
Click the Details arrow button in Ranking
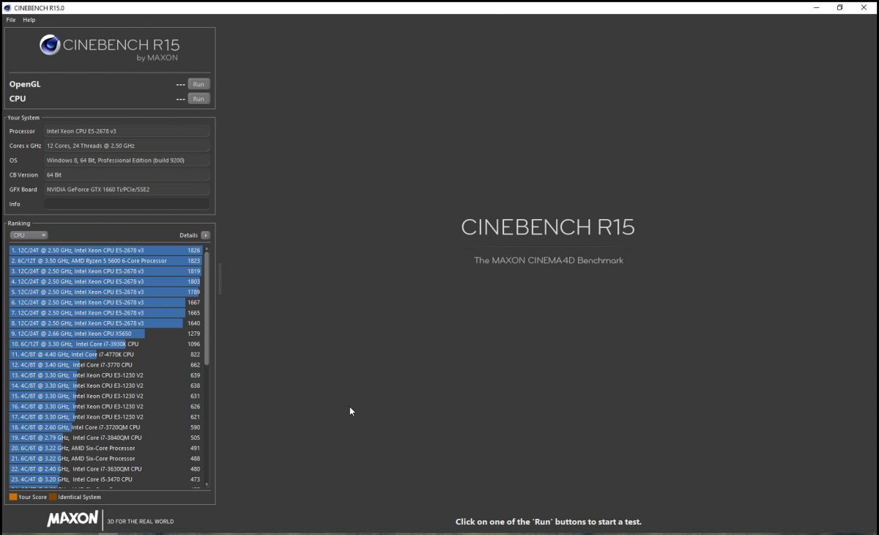tap(206, 235)
